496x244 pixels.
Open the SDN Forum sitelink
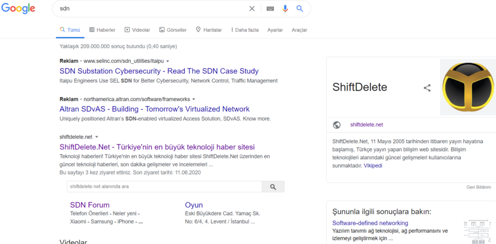point(89,205)
